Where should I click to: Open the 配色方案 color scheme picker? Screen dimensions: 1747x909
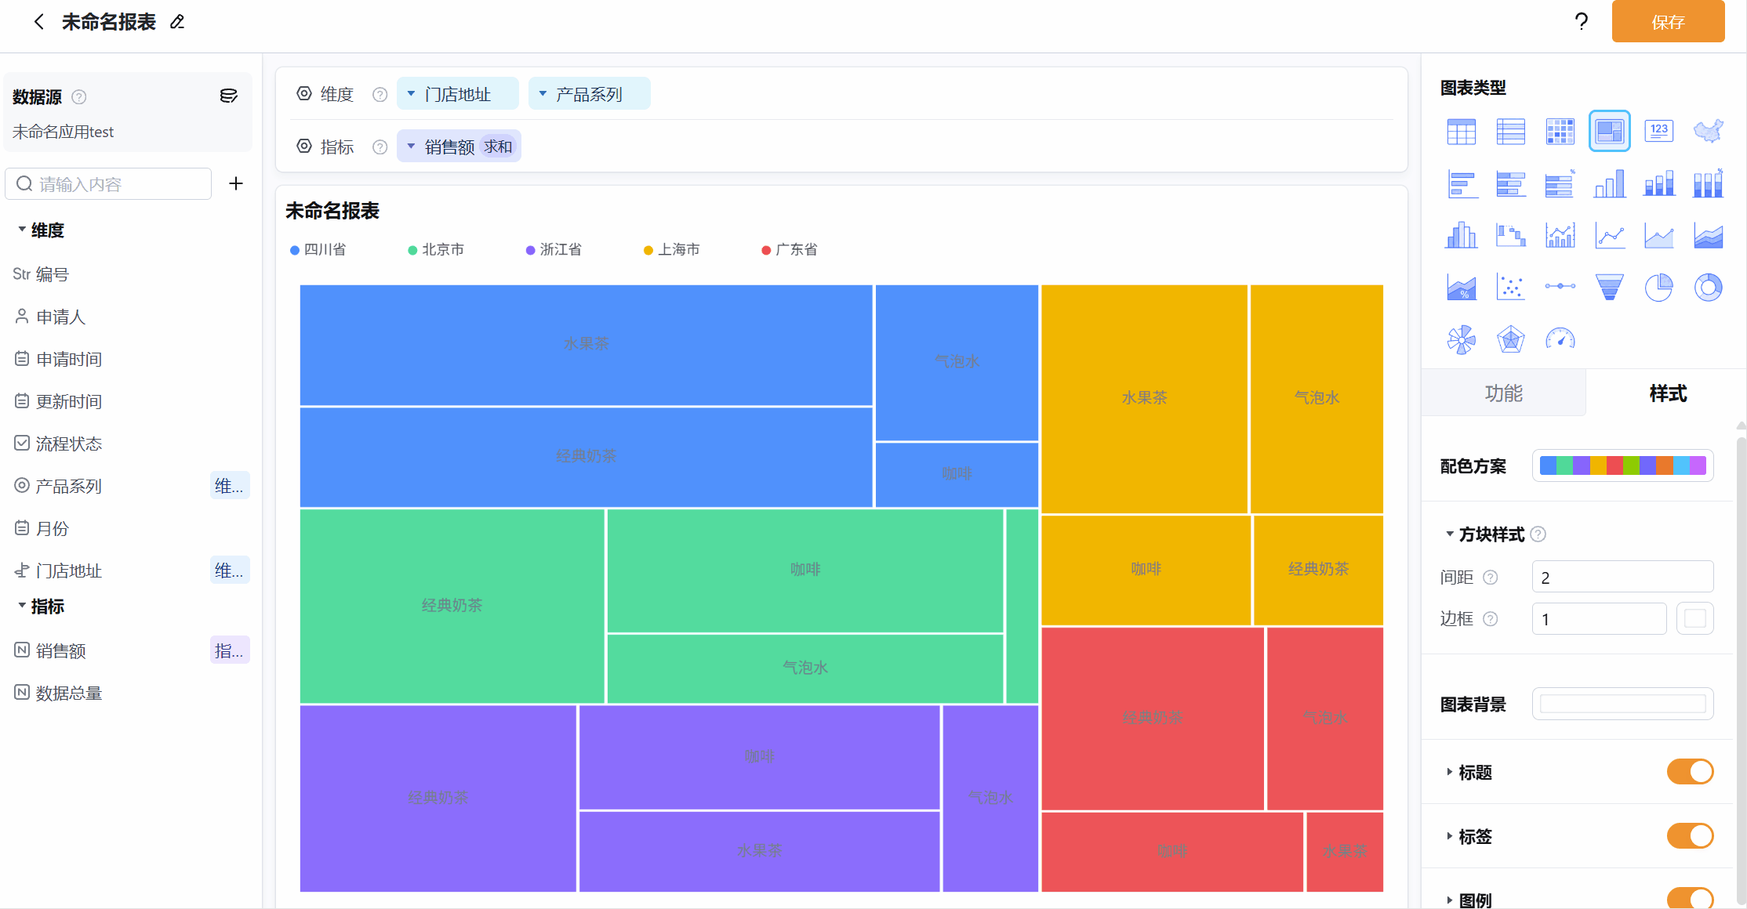[x=1622, y=466]
